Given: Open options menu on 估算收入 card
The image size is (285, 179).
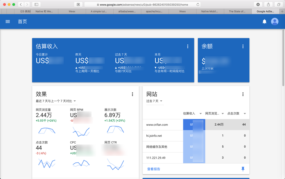Looking at the screenshot, I should 188,46.
